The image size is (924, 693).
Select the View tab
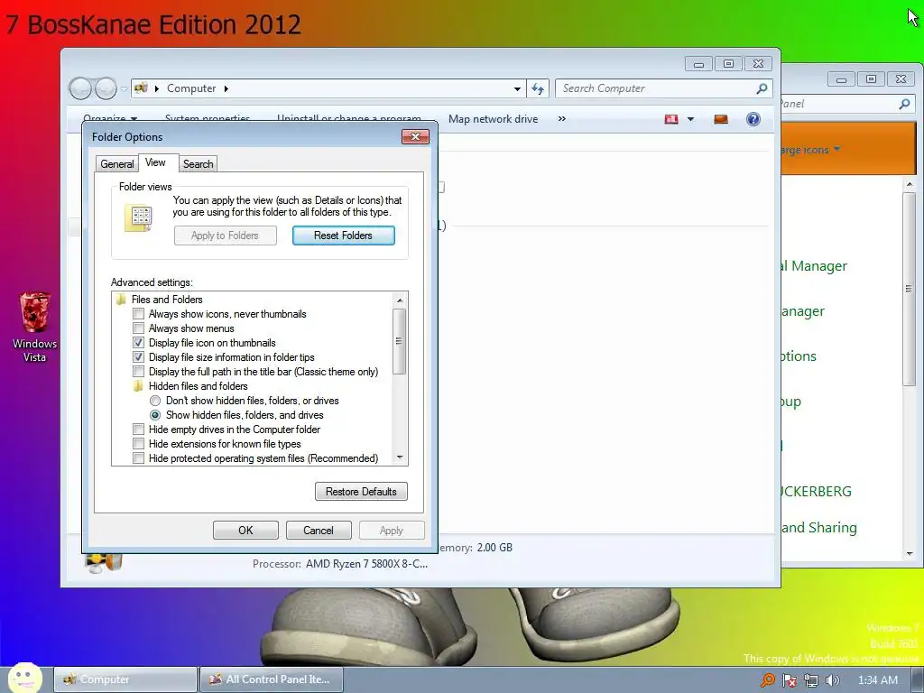coord(155,162)
